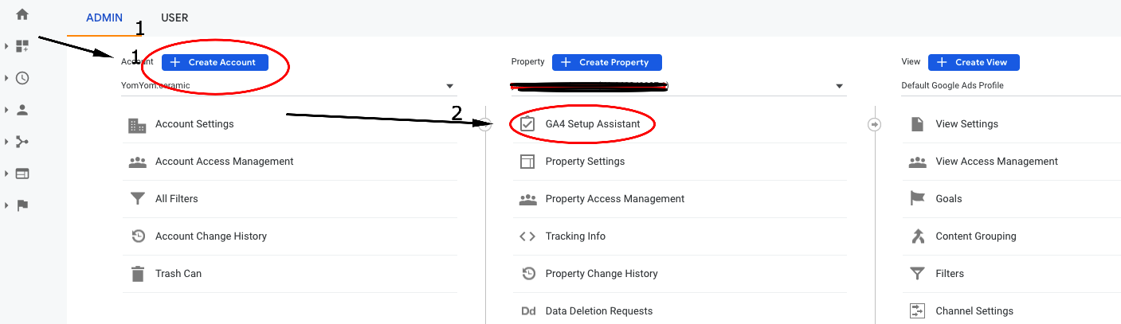Screen dimensions: 1121x324
Task: Open the Conversions flag icon
Action: 22,205
